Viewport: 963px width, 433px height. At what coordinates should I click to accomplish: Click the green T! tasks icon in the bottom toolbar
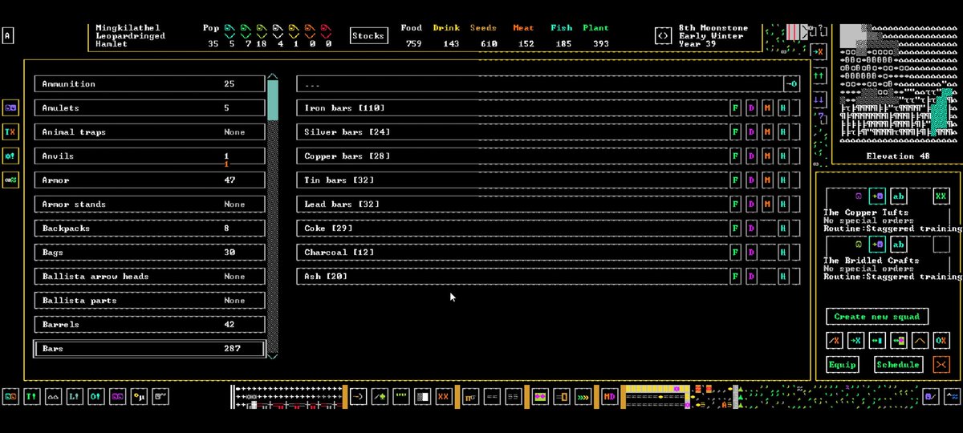(x=32, y=396)
